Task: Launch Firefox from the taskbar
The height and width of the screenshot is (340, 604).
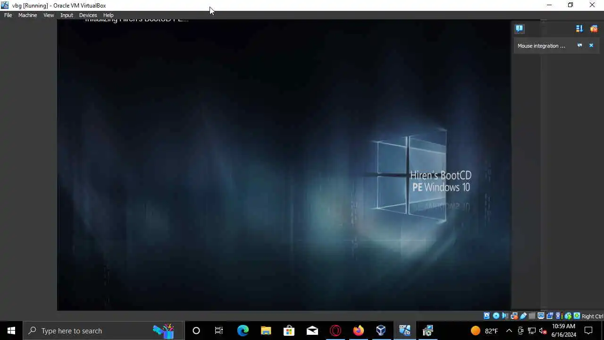Action: 359,331
